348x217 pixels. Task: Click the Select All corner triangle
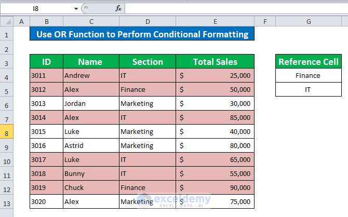7,21
